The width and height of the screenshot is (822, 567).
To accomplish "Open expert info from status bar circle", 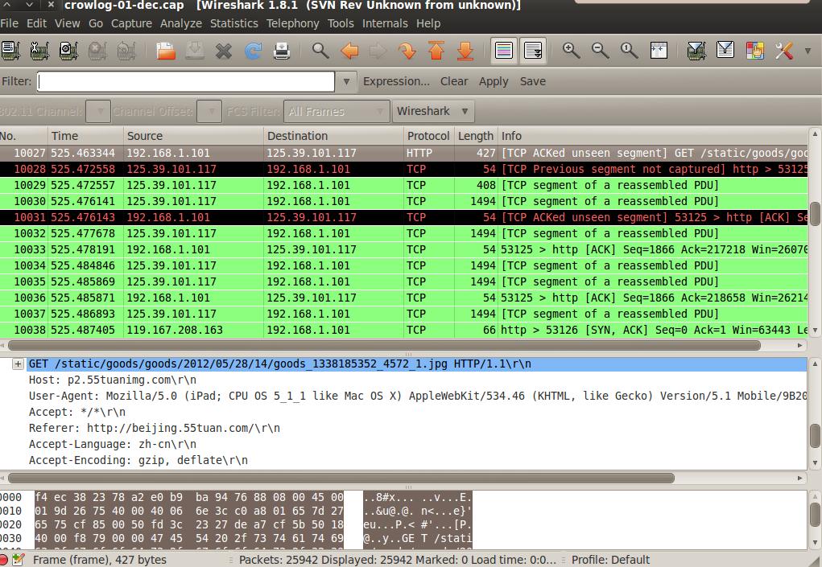I will [4, 560].
